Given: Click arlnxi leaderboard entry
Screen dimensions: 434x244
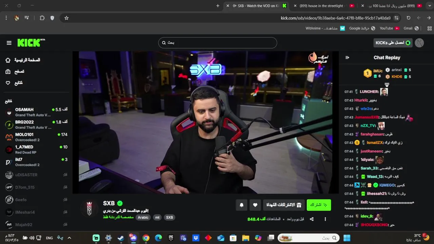Looking at the screenshot, I should (x=398, y=70).
